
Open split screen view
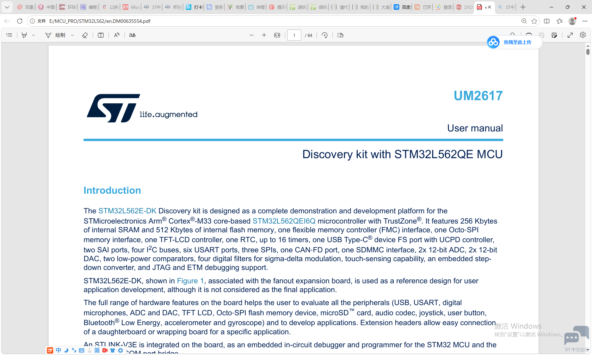(547, 21)
